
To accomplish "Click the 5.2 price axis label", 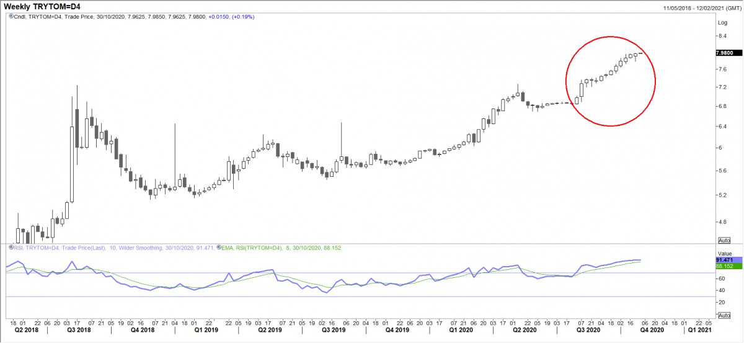I will coord(722,195).
